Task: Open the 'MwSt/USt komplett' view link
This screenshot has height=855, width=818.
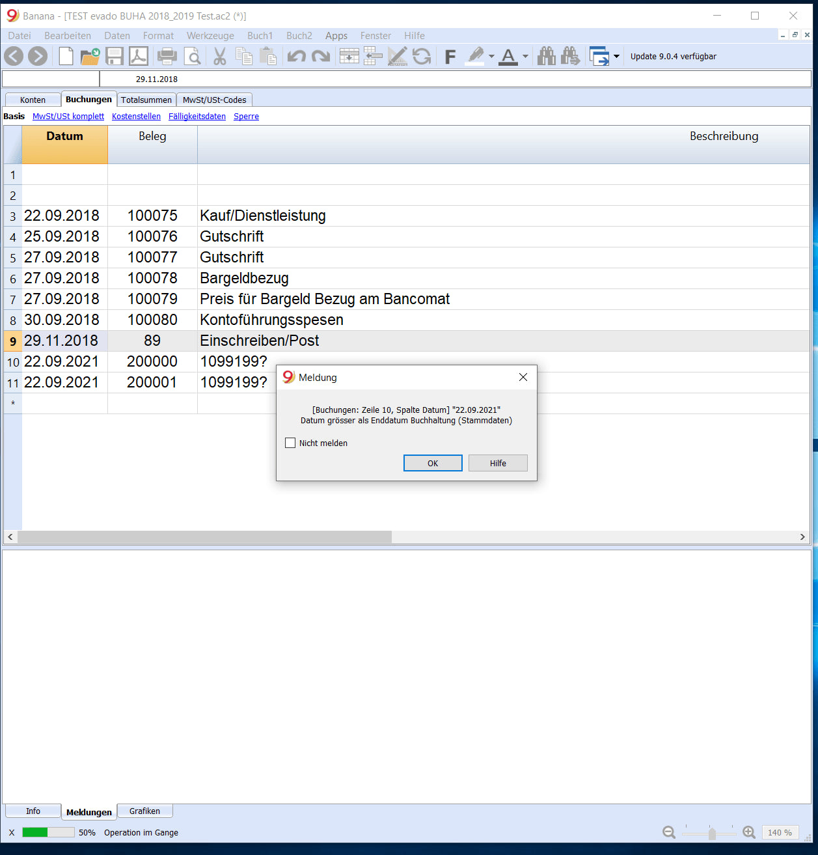Action: click(x=68, y=117)
